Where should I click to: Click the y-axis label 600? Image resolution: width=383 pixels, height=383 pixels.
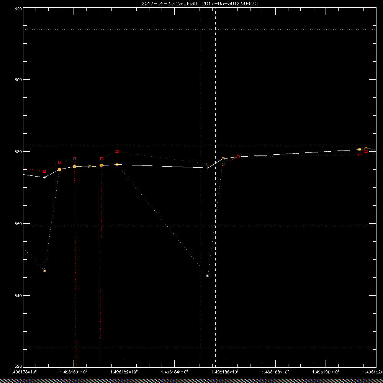[x=18, y=80]
